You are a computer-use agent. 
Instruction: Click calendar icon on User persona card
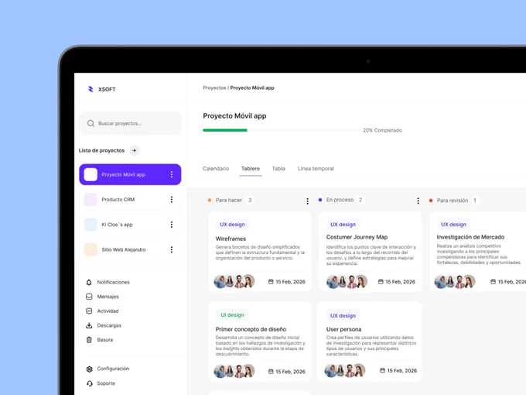coord(382,370)
